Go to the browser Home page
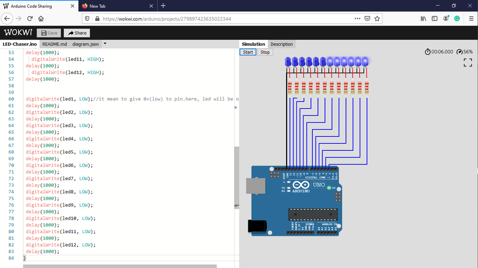This screenshot has width=478, height=268. (x=41, y=19)
